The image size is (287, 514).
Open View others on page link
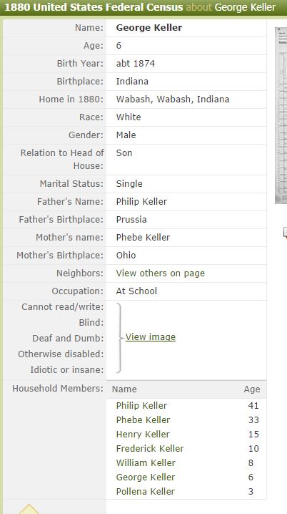(160, 273)
